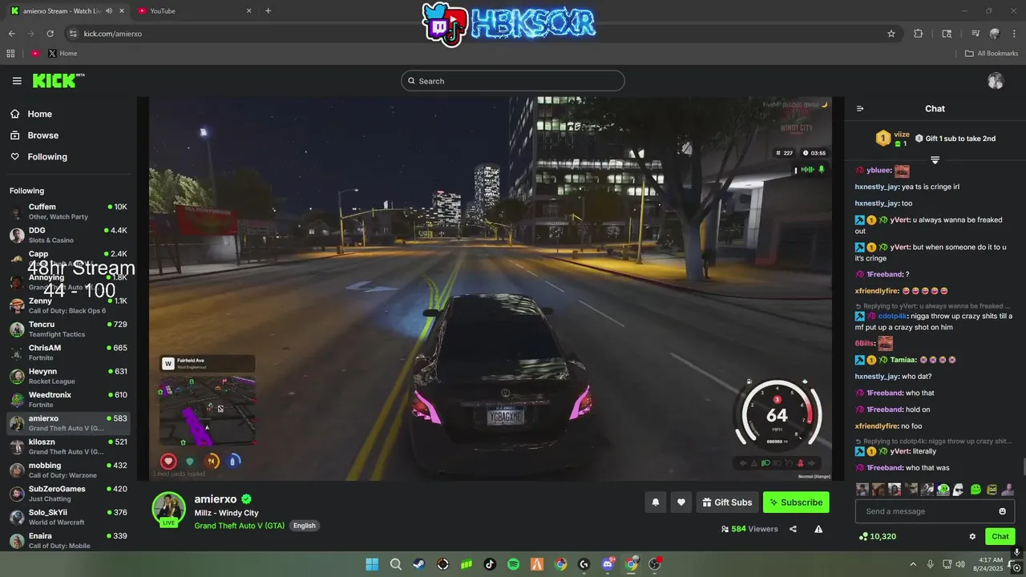Open Steam from the taskbar
1026x577 pixels.
coord(419,564)
